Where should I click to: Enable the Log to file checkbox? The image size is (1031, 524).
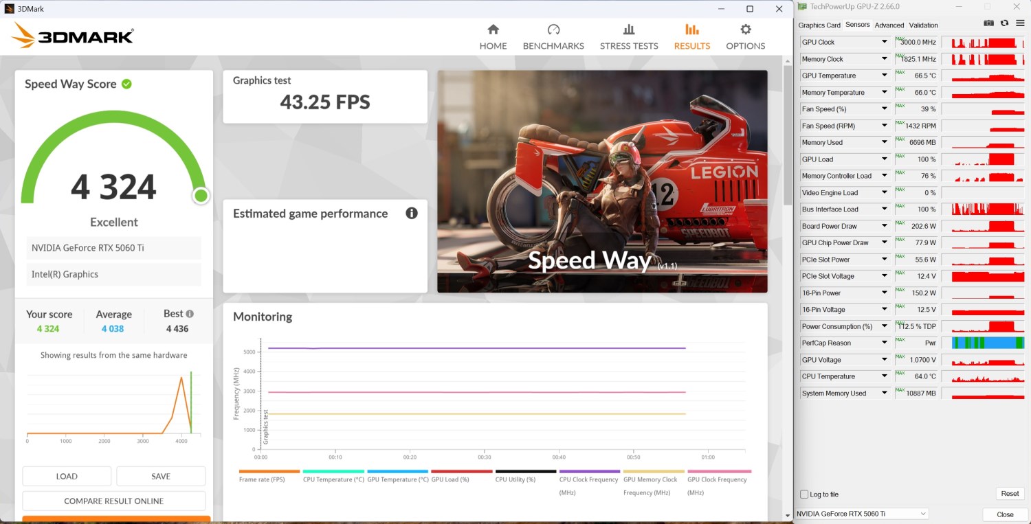tap(804, 494)
